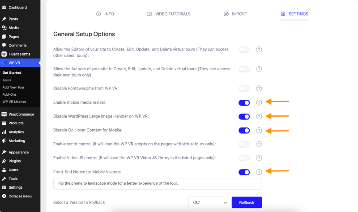The height and width of the screenshot is (212, 358).
Task: Click the WooCommerce icon in sidebar
Action: 4,114
